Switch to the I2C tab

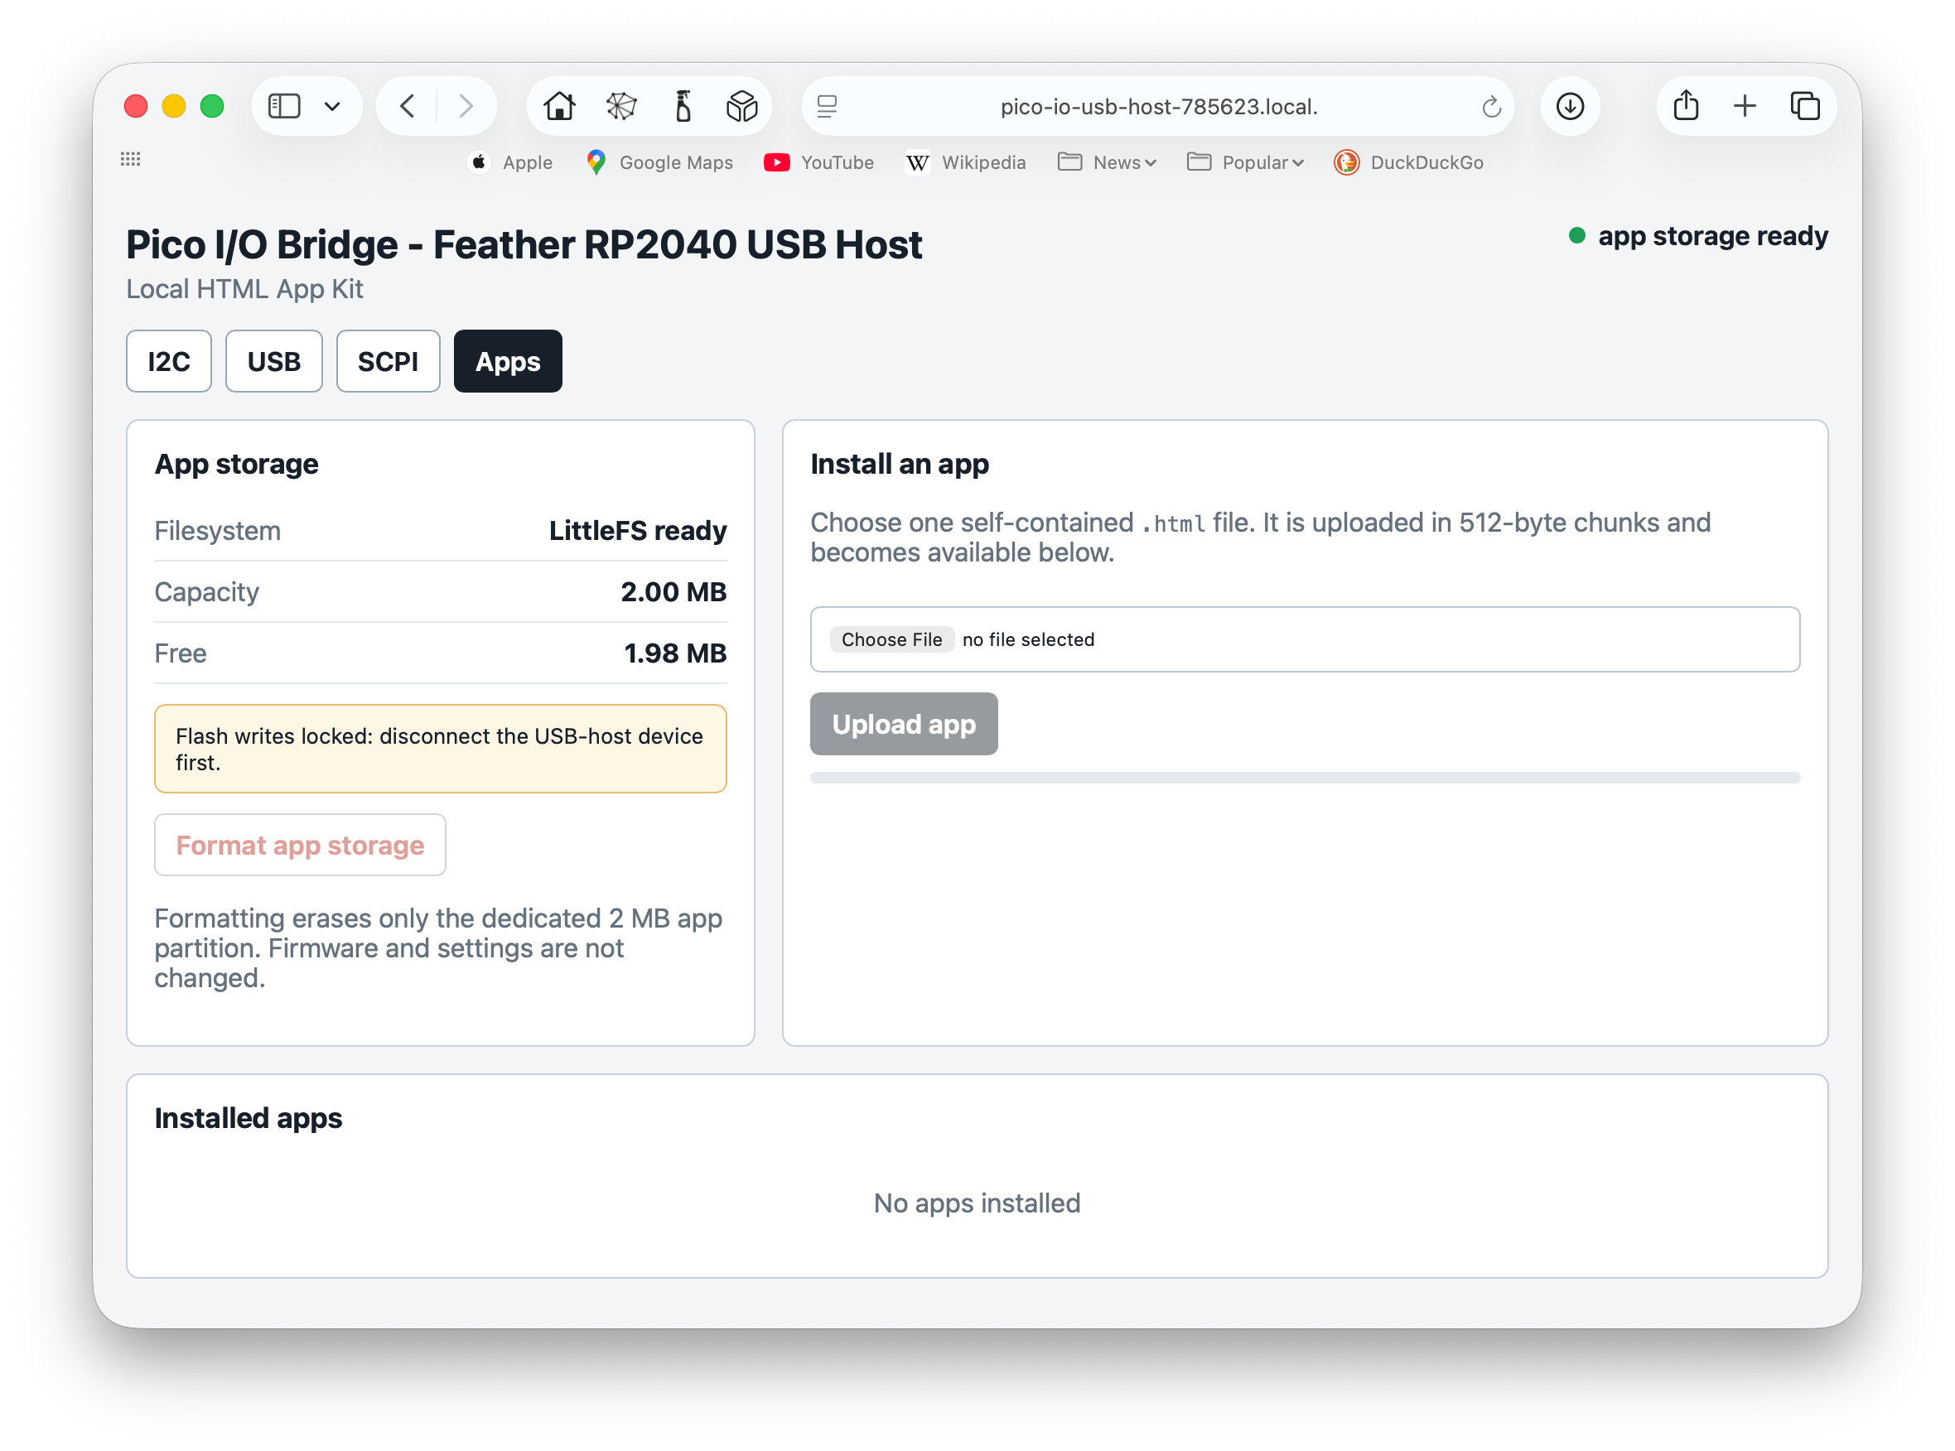point(169,361)
